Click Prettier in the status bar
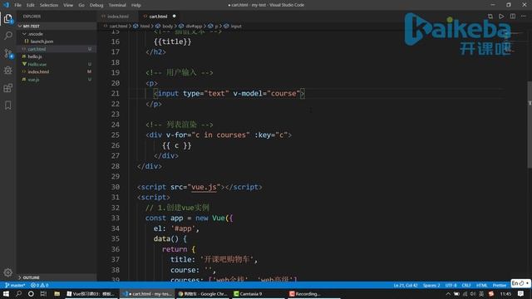Image resolution: width=532 pixels, height=299 pixels. pos(499,285)
